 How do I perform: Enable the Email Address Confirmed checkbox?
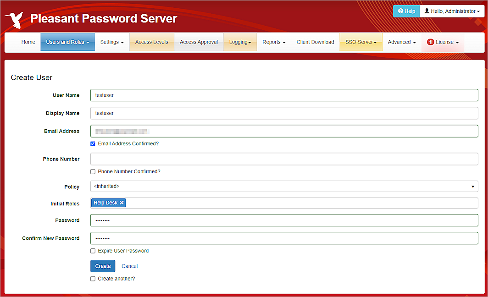pyautogui.click(x=93, y=143)
